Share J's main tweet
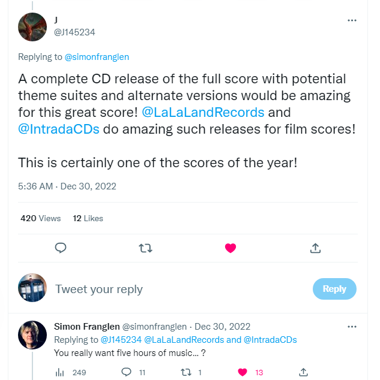The image size is (380, 380). coord(315,248)
